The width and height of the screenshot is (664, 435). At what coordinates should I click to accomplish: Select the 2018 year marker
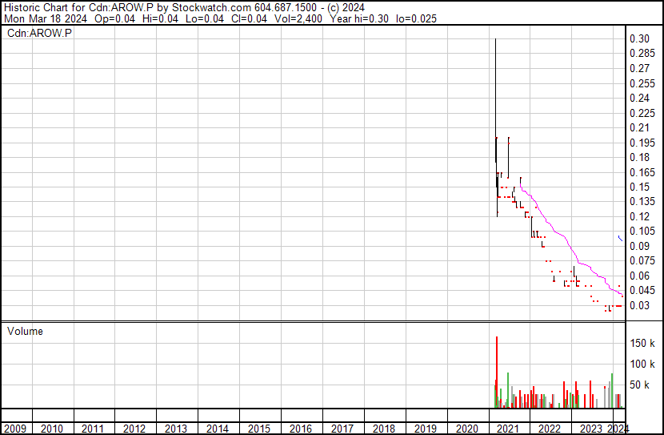pos(383,429)
